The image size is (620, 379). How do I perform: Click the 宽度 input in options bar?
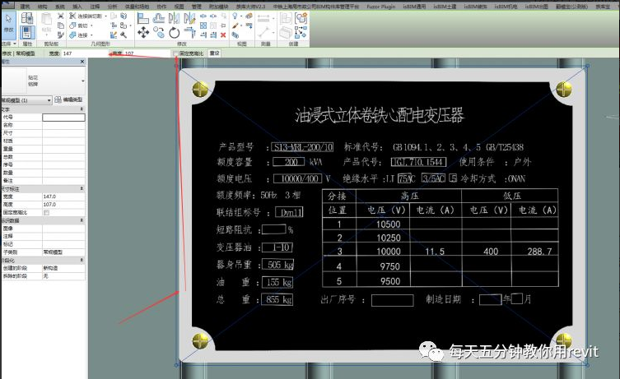pyautogui.click(x=85, y=53)
